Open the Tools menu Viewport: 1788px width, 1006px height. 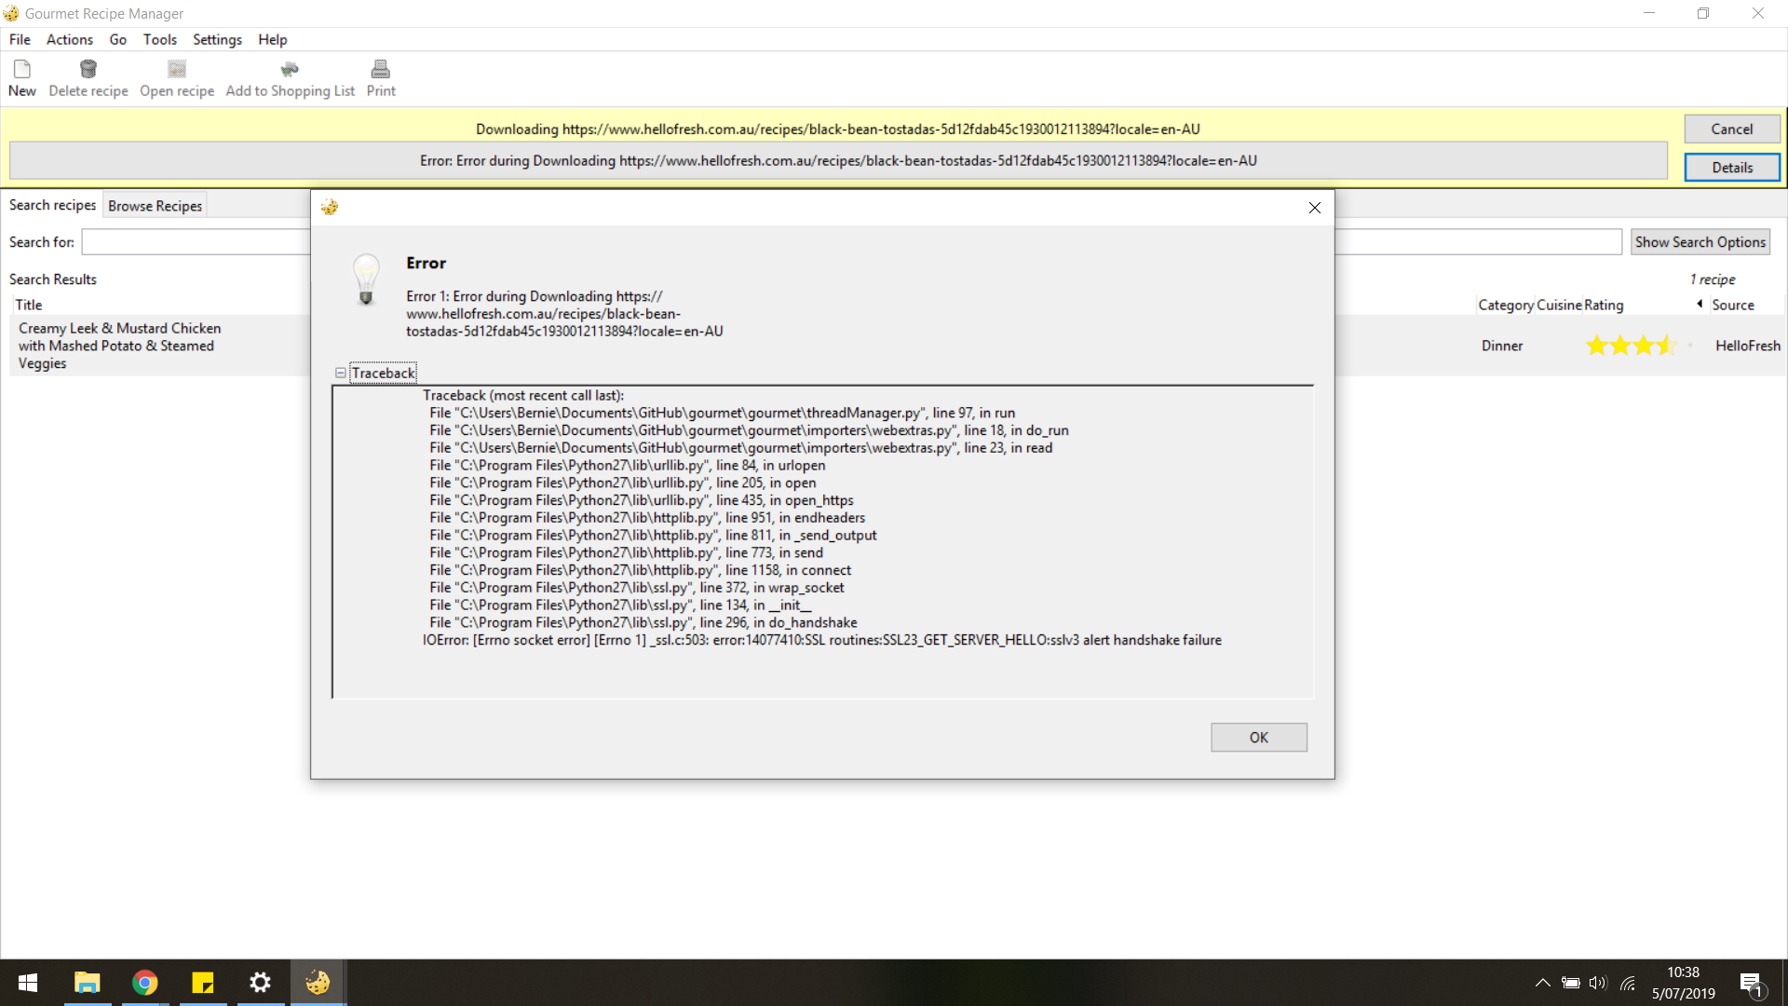[159, 39]
